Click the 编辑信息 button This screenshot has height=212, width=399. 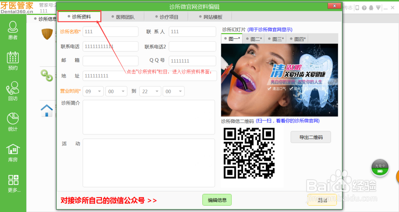click(x=217, y=200)
